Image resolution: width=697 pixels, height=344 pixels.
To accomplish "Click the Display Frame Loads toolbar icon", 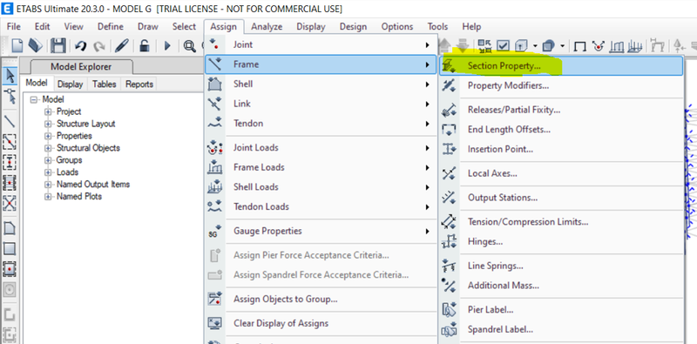I will point(618,46).
